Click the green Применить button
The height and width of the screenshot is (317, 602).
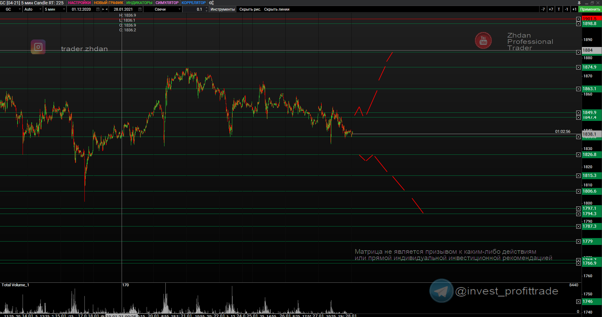point(590,9)
